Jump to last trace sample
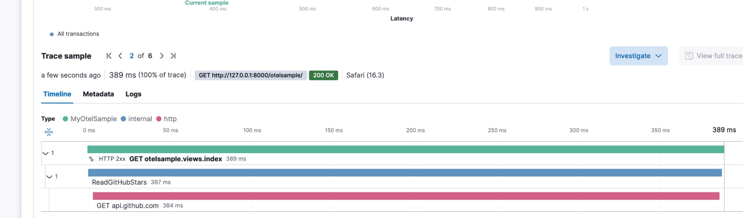743x218 pixels. pyautogui.click(x=173, y=56)
